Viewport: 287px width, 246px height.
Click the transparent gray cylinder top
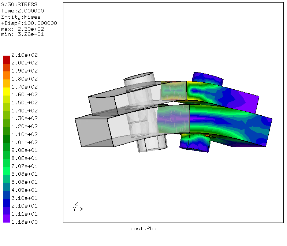138,76
